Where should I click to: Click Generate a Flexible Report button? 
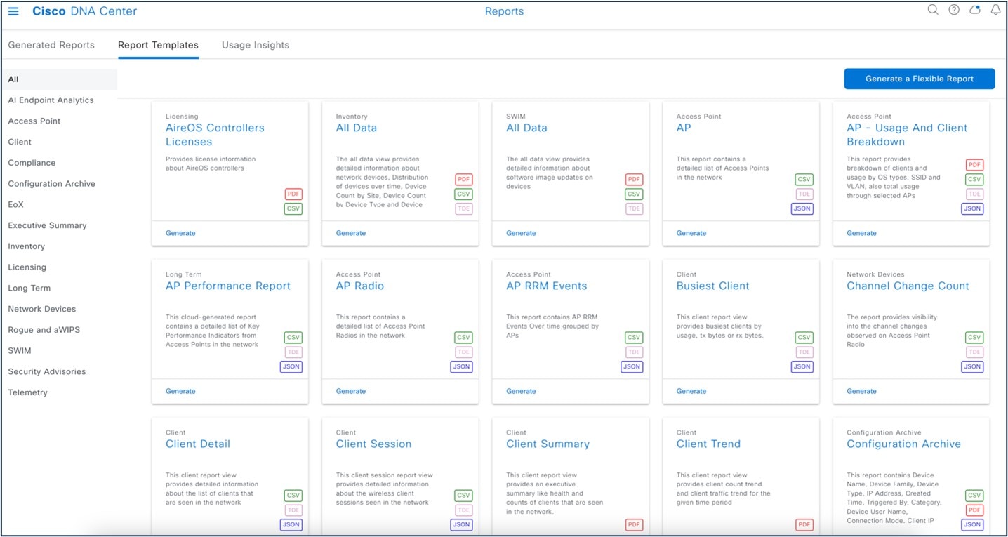coord(919,79)
